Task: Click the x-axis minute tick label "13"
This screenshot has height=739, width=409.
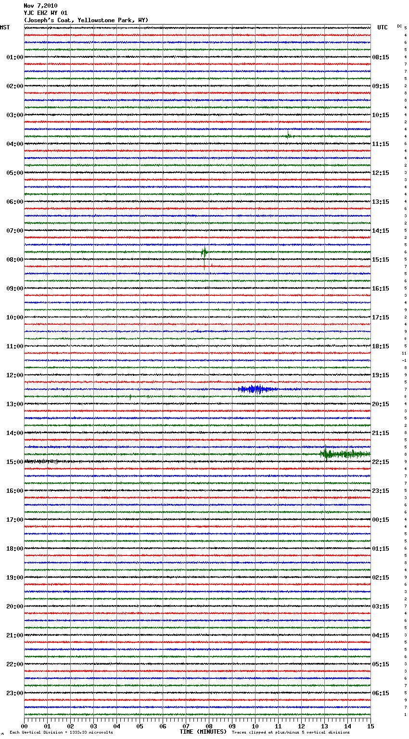Action: (324, 726)
